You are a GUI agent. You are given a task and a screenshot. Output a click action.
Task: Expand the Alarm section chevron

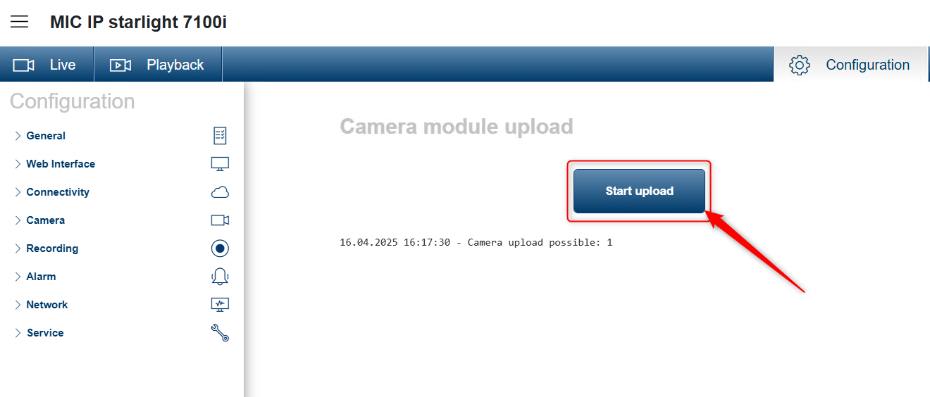18,277
